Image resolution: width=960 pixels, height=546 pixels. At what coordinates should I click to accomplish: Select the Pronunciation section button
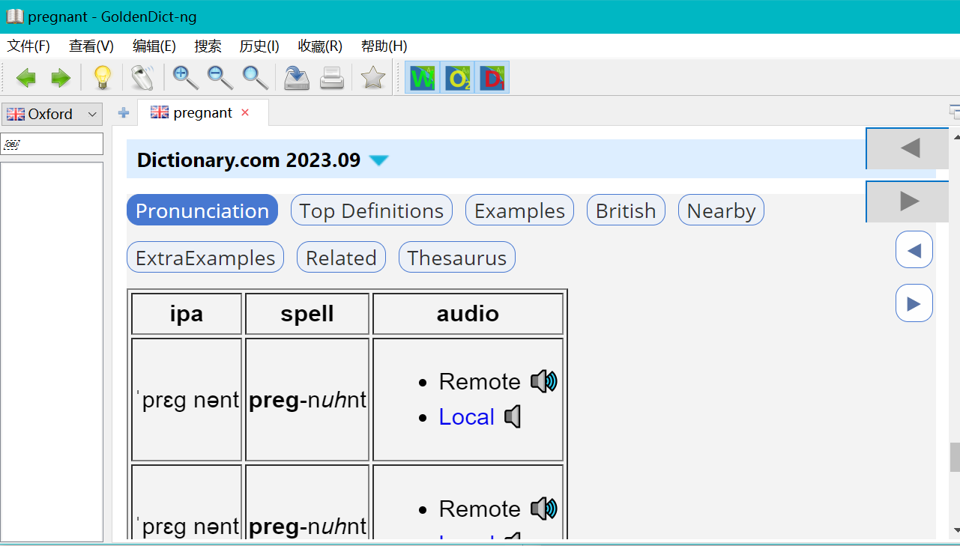202,210
